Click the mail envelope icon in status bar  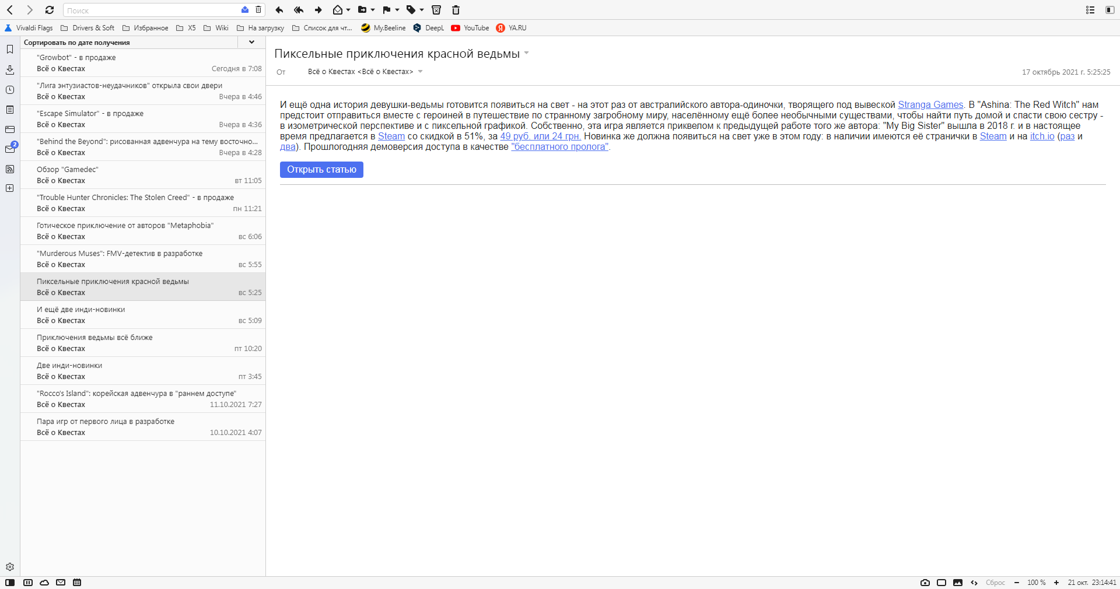(61, 583)
